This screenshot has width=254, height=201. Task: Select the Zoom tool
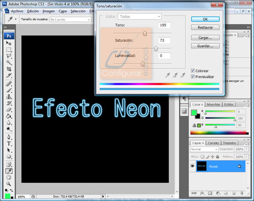pyautogui.click(x=9, y=184)
